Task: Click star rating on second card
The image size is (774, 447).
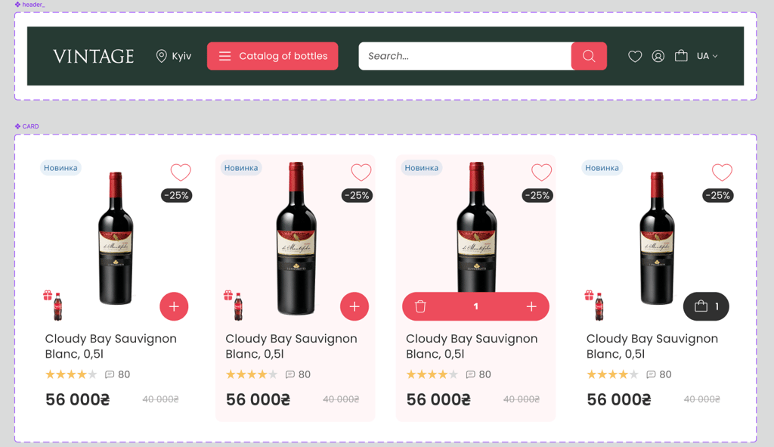Action: 252,374
